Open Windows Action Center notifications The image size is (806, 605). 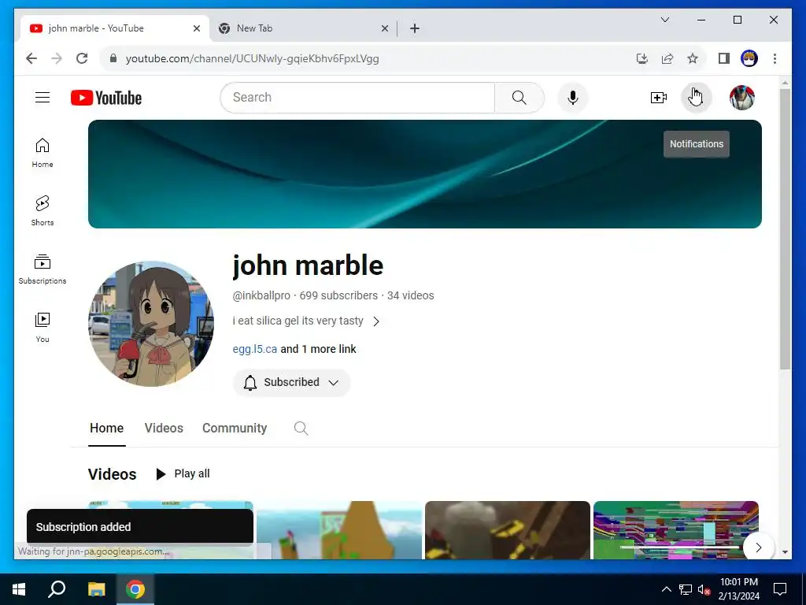click(x=780, y=589)
